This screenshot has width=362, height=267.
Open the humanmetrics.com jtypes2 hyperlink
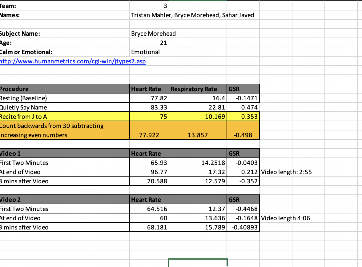pos(73,62)
